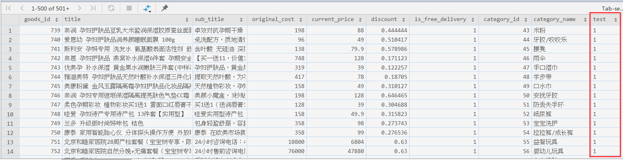This screenshot has height=160, width=623.
Task: Select title cell starting with 康泰
Action: (128, 133)
